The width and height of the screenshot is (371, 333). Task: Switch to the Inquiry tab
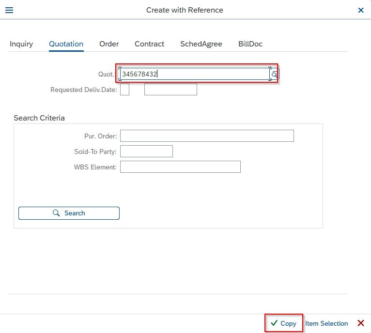21,44
